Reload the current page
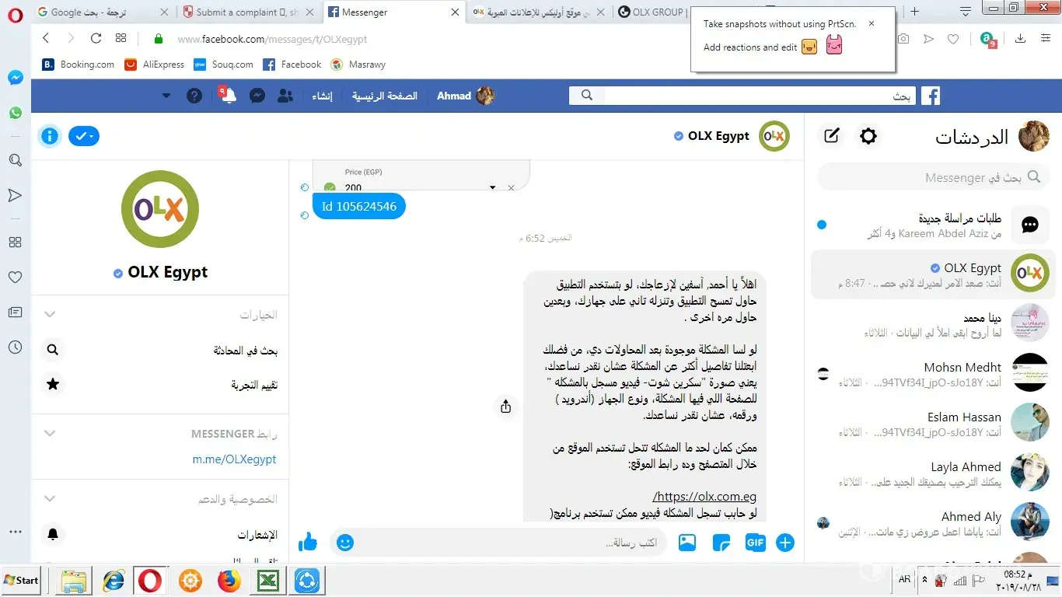 coord(96,39)
